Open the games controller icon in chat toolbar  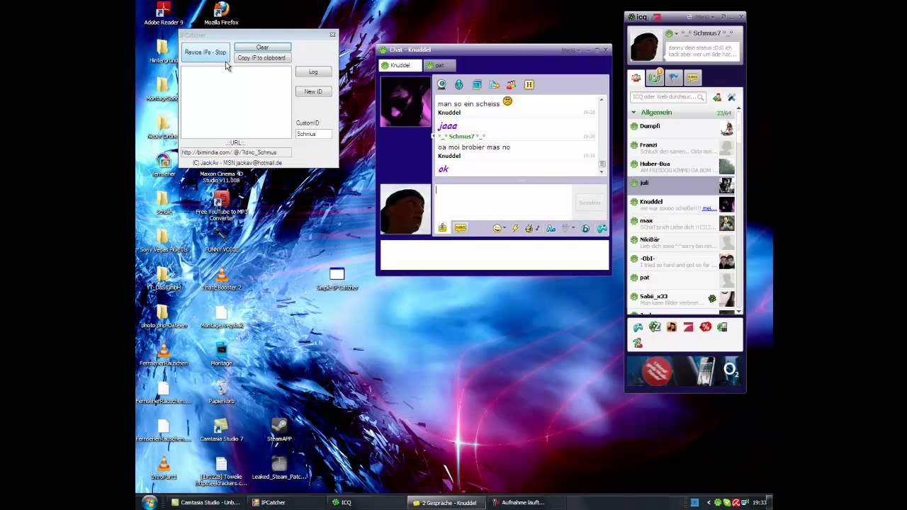tap(602, 228)
